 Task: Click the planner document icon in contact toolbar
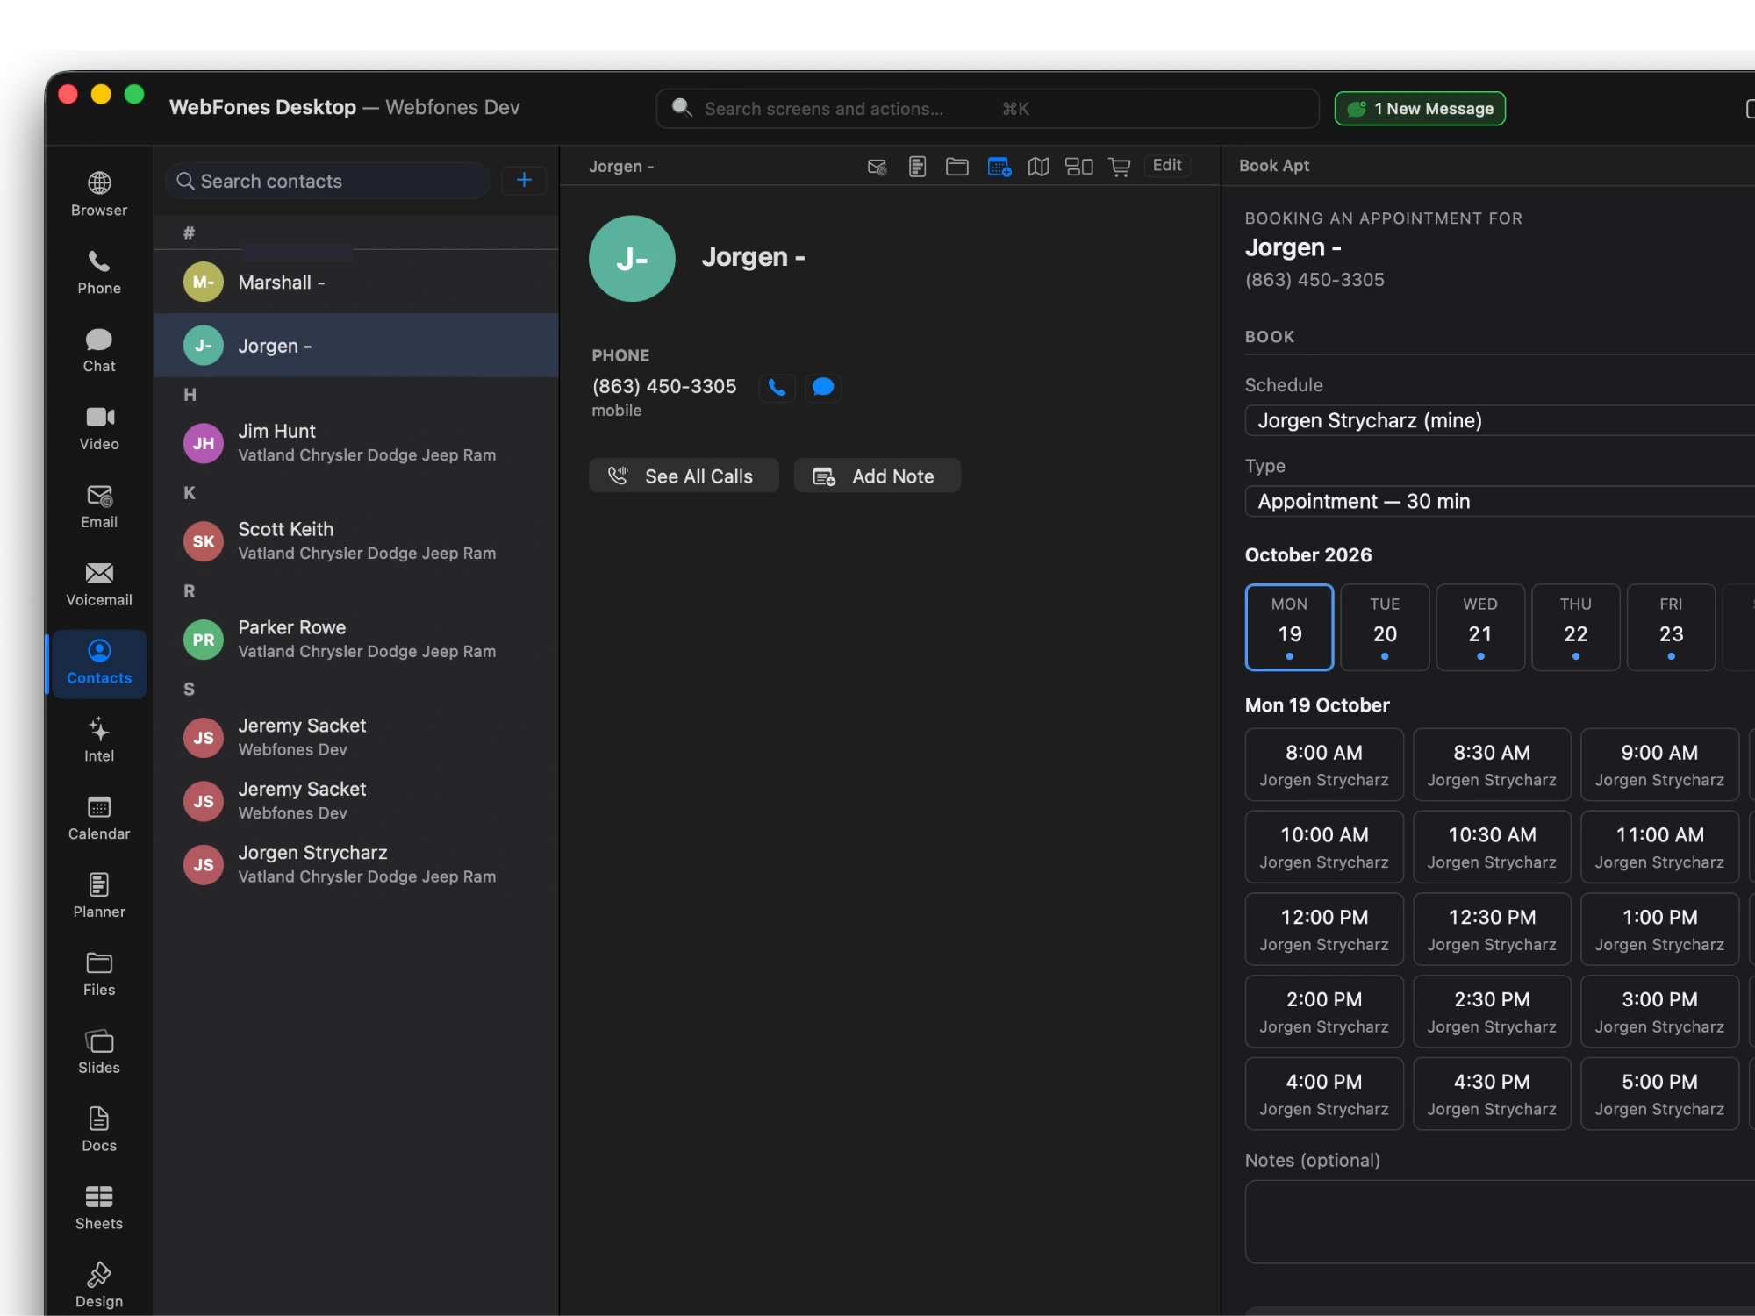coord(917,167)
